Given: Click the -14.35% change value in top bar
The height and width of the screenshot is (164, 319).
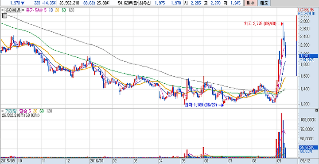Looking at the screenshot, I should (x=49, y=3).
